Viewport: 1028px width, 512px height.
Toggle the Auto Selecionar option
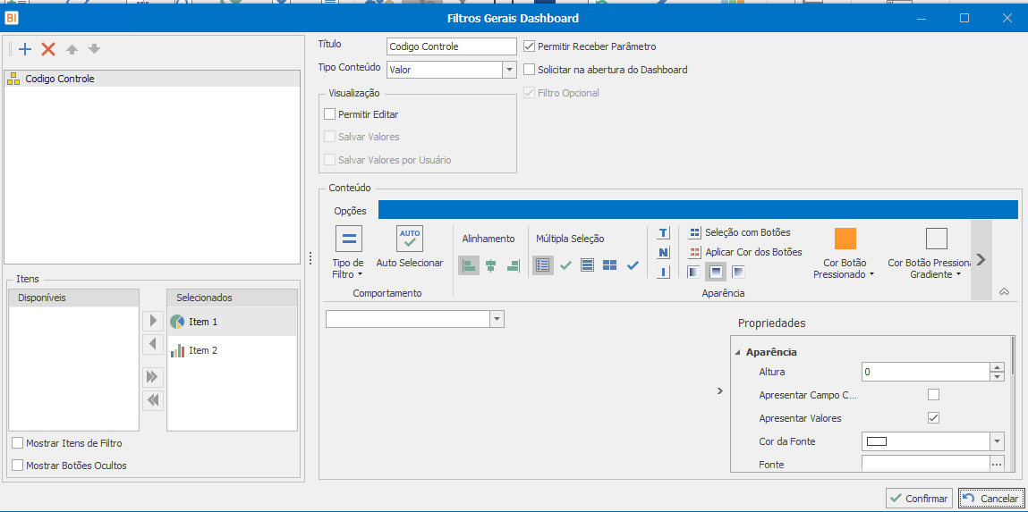pos(410,247)
